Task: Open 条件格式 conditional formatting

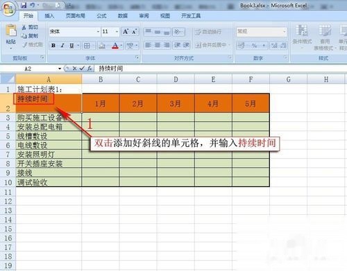Action: pyautogui.click(x=302, y=37)
